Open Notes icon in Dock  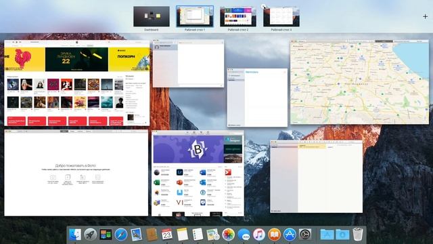pyautogui.click(x=182, y=235)
